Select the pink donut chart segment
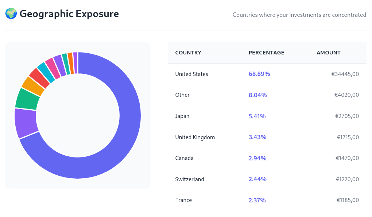The image size is (372, 217). point(53,66)
